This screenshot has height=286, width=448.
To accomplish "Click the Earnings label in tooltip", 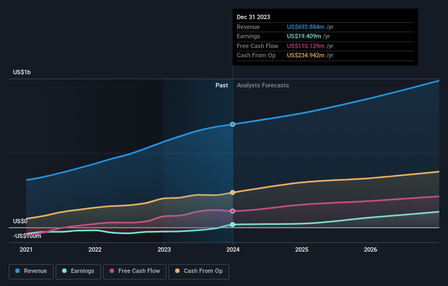I will point(248,36).
